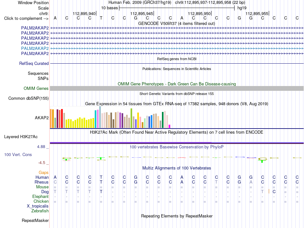Click the gray OMIM Genes bar

click(177, 88)
